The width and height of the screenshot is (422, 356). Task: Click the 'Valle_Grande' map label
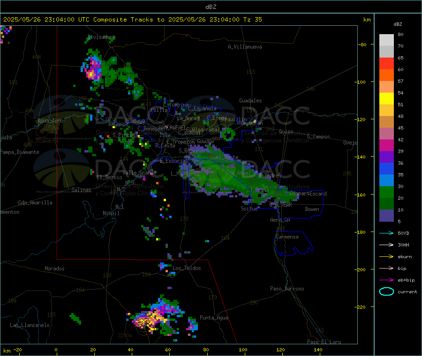139,173
